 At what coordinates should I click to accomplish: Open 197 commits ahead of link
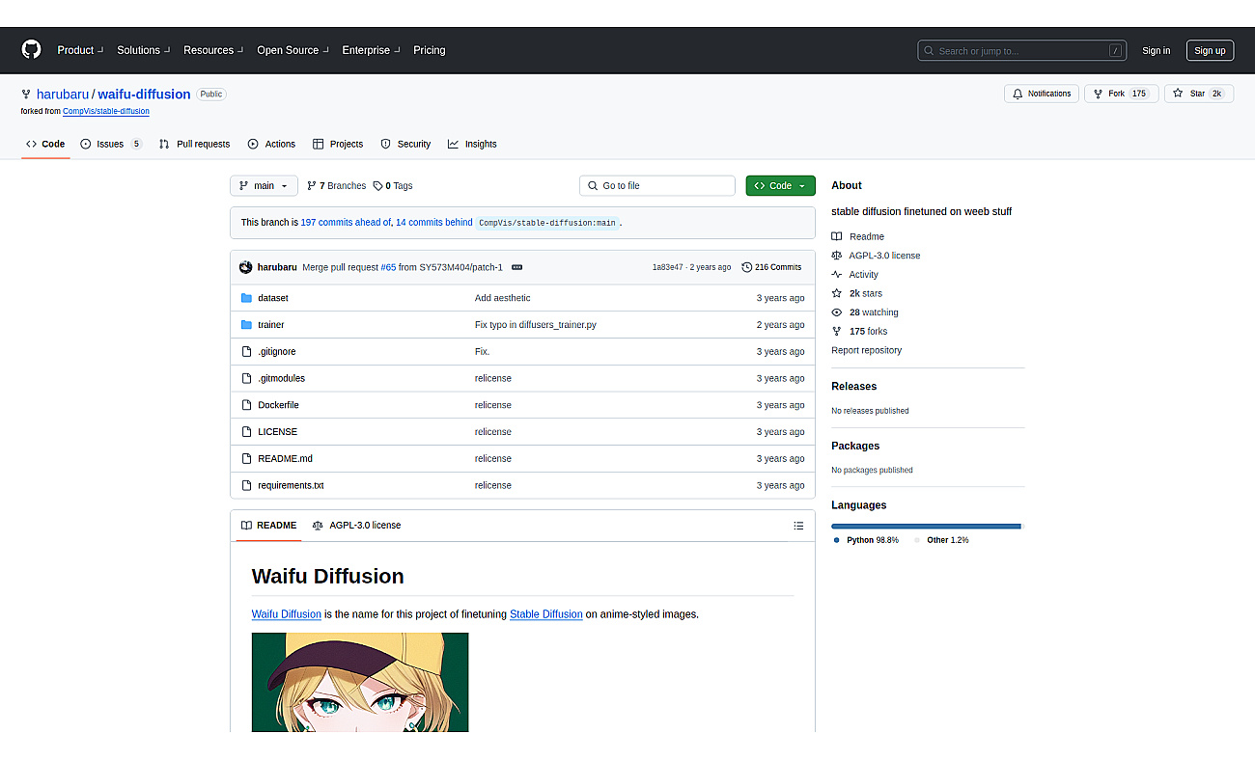[346, 222]
